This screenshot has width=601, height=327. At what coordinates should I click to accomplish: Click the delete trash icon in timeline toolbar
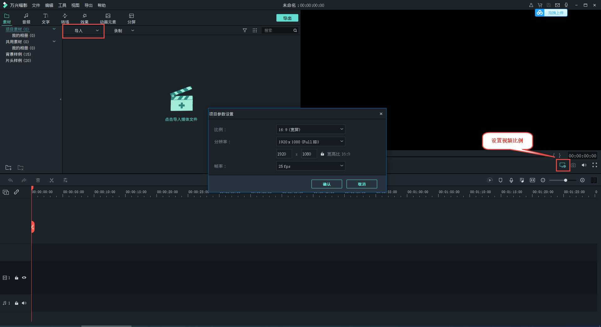(38, 180)
